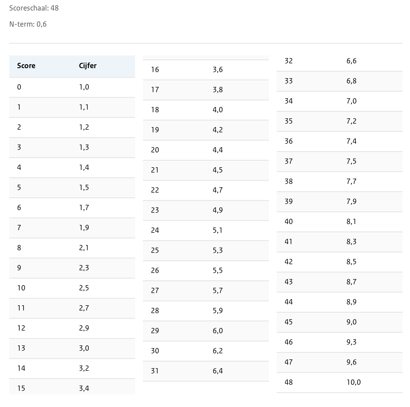This screenshot has width=410, height=407.
Task: Click the Scoreschaal: 48 text
Action: pos(34,8)
